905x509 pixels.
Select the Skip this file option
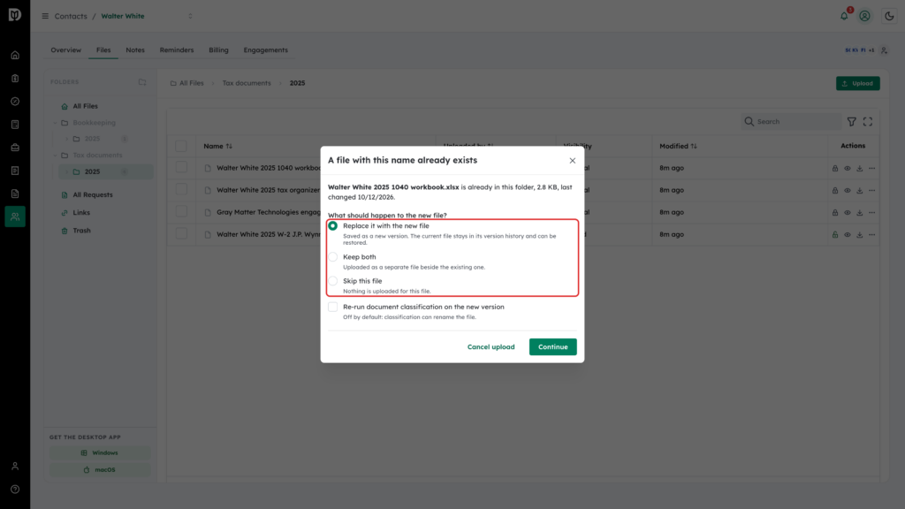[x=333, y=281]
